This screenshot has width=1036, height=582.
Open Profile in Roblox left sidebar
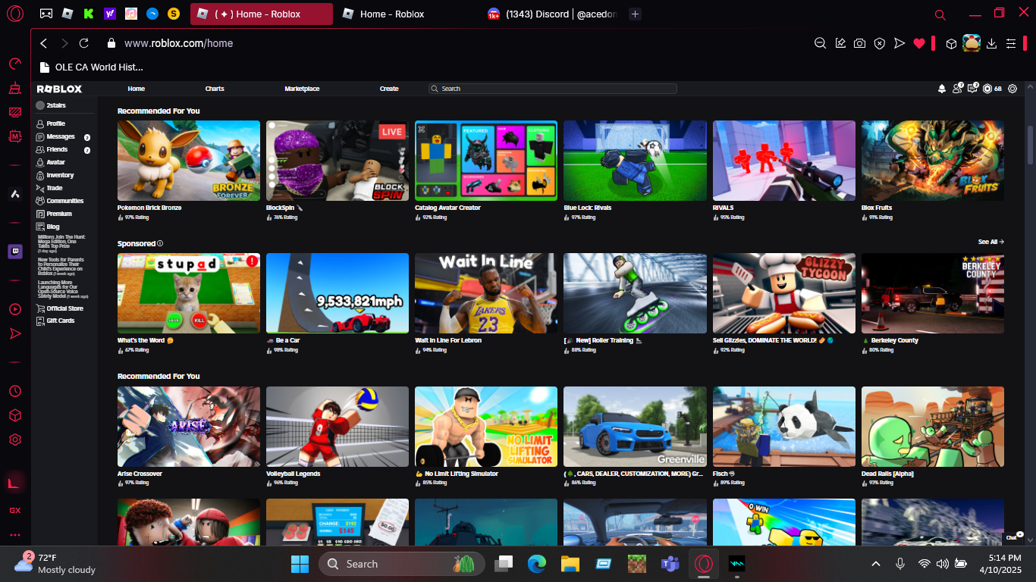(55, 124)
